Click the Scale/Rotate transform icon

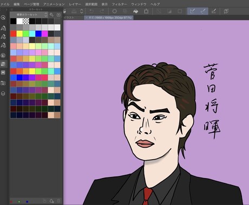click(x=146, y=11)
